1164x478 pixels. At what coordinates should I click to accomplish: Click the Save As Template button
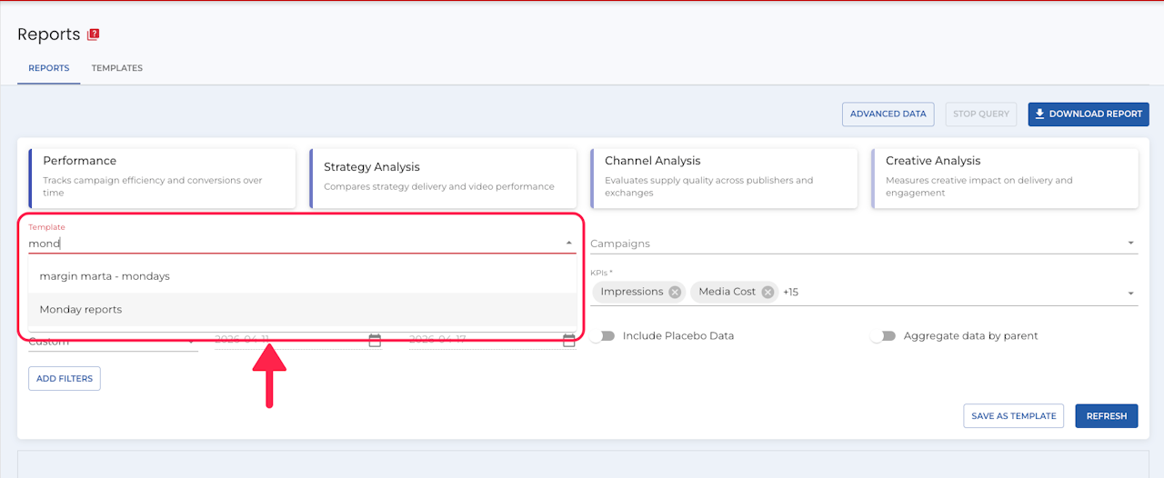tap(1014, 416)
